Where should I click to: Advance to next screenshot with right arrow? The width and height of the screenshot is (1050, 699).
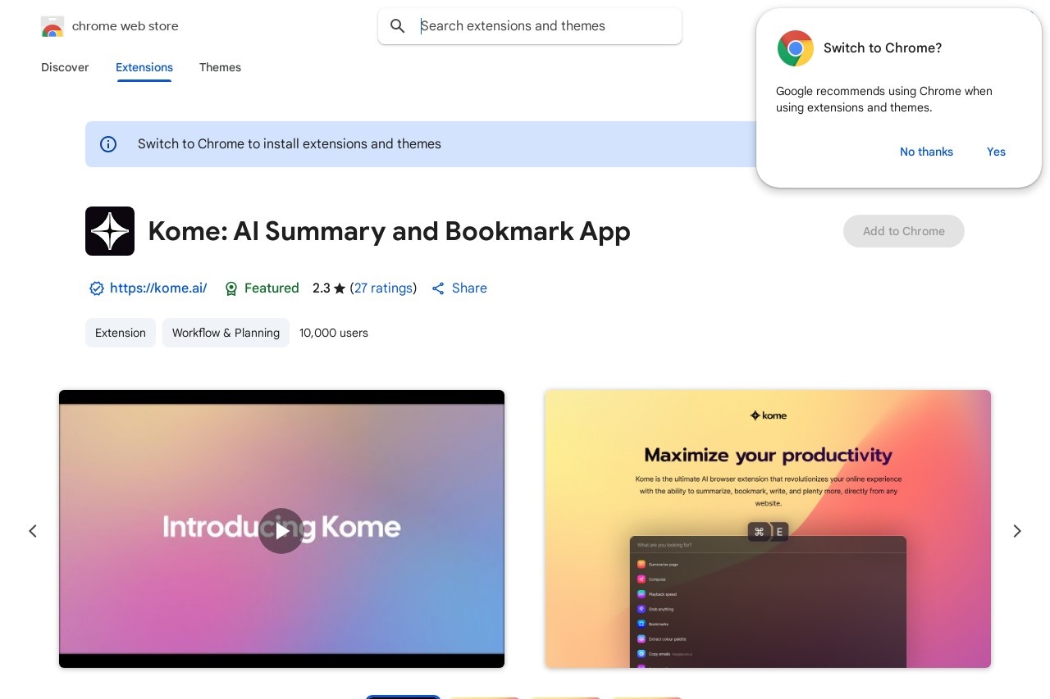(1017, 531)
